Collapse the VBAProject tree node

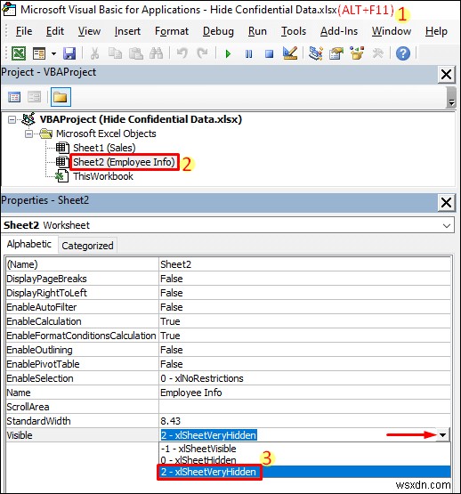click(12, 120)
